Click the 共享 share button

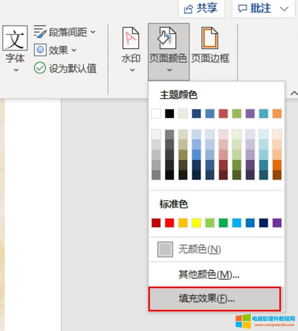202,9
